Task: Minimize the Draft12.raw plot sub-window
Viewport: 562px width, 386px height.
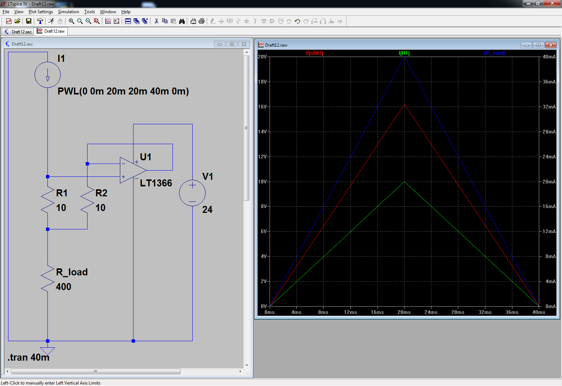Action: [x=526, y=45]
